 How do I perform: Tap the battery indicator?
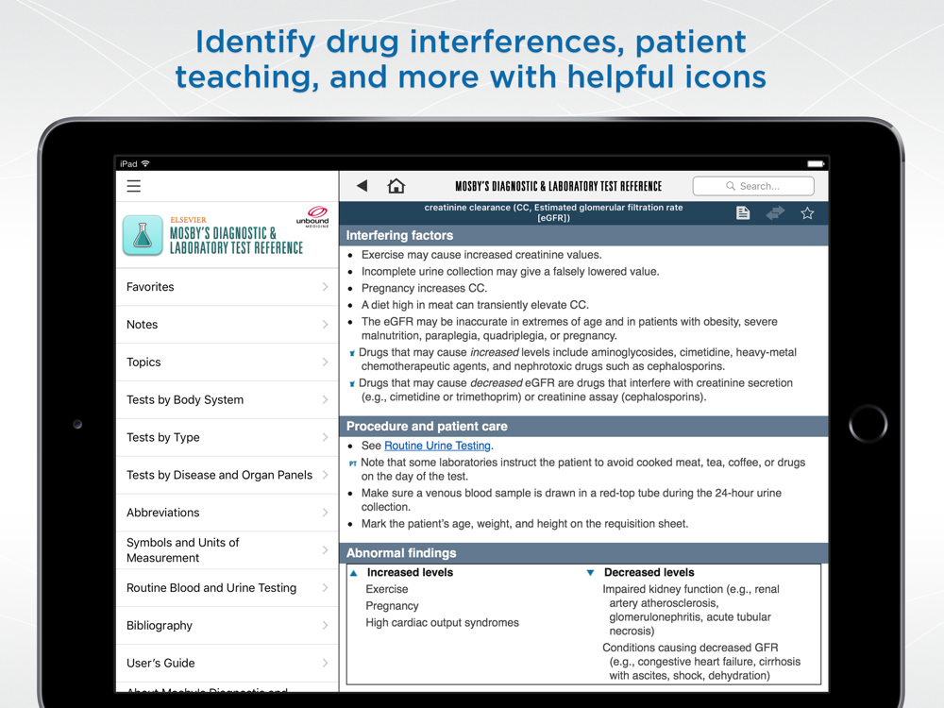click(x=816, y=163)
